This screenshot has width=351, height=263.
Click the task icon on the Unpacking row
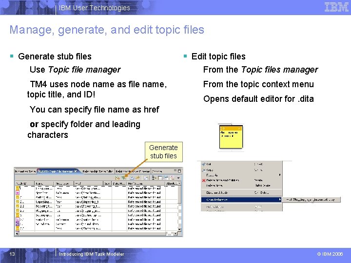[x=18, y=202]
